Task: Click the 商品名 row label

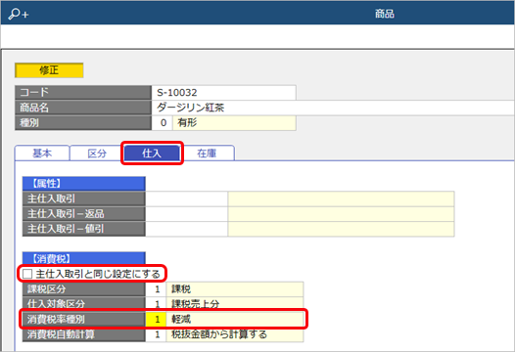Action: (83, 108)
